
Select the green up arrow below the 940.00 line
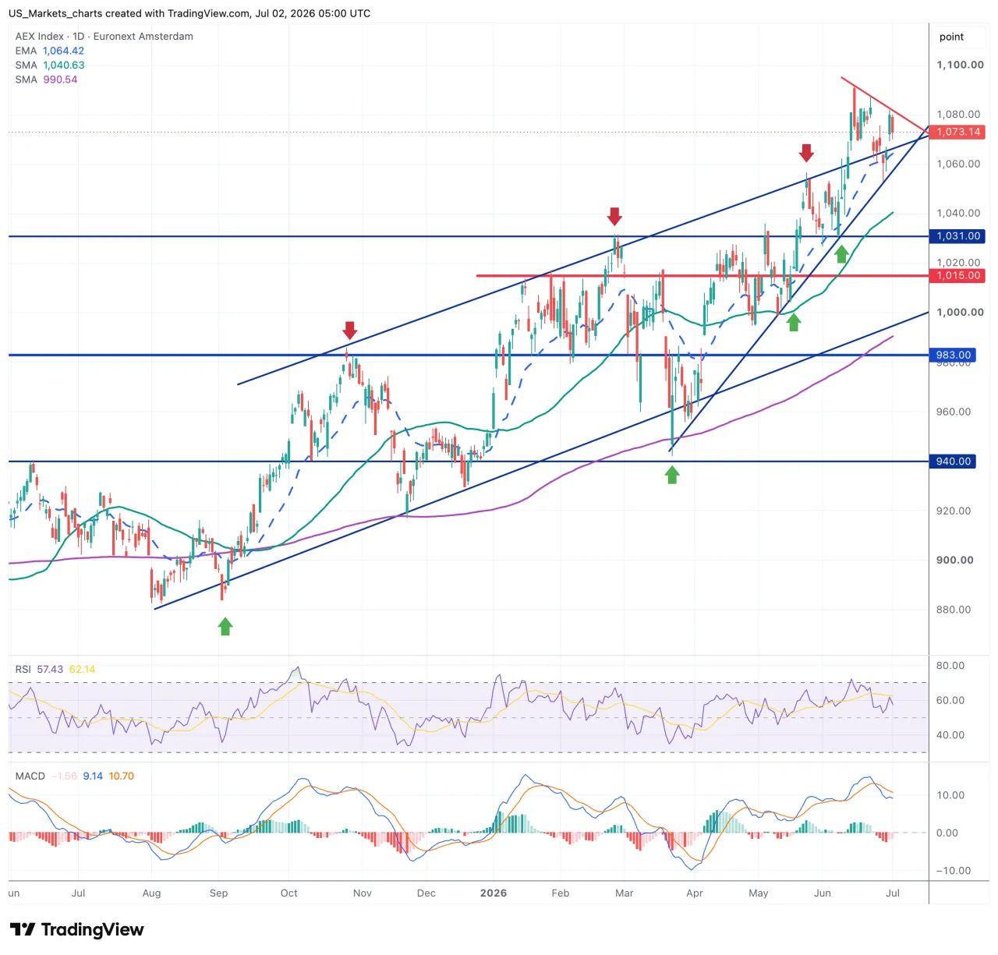(x=672, y=474)
